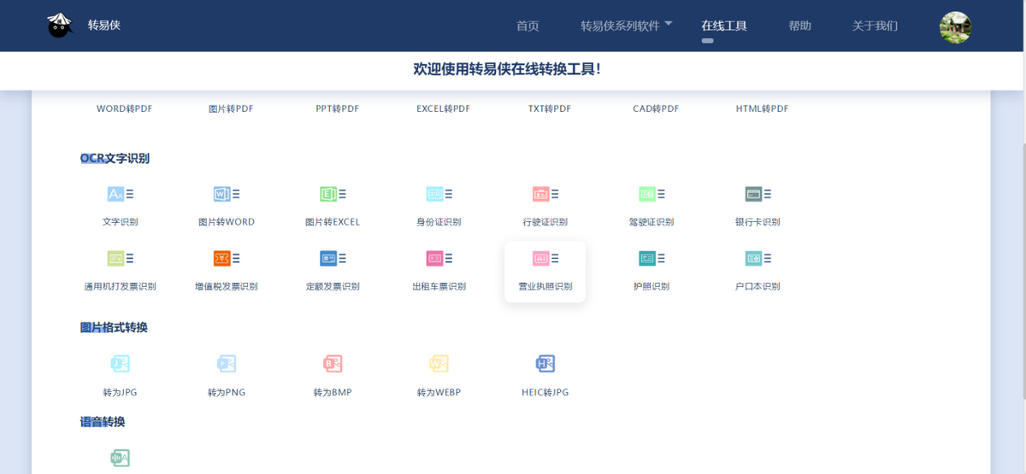Click the 转易侠 logo icon
Screen dimensions: 1026x474
(x=60, y=26)
